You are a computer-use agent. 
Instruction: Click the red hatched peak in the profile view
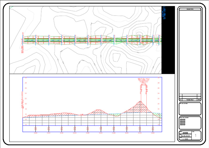(x=140, y=107)
